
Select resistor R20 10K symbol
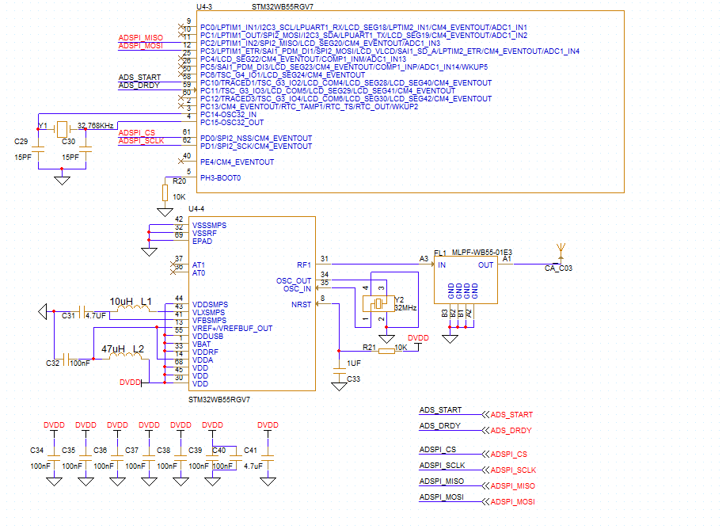(x=165, y=192)
